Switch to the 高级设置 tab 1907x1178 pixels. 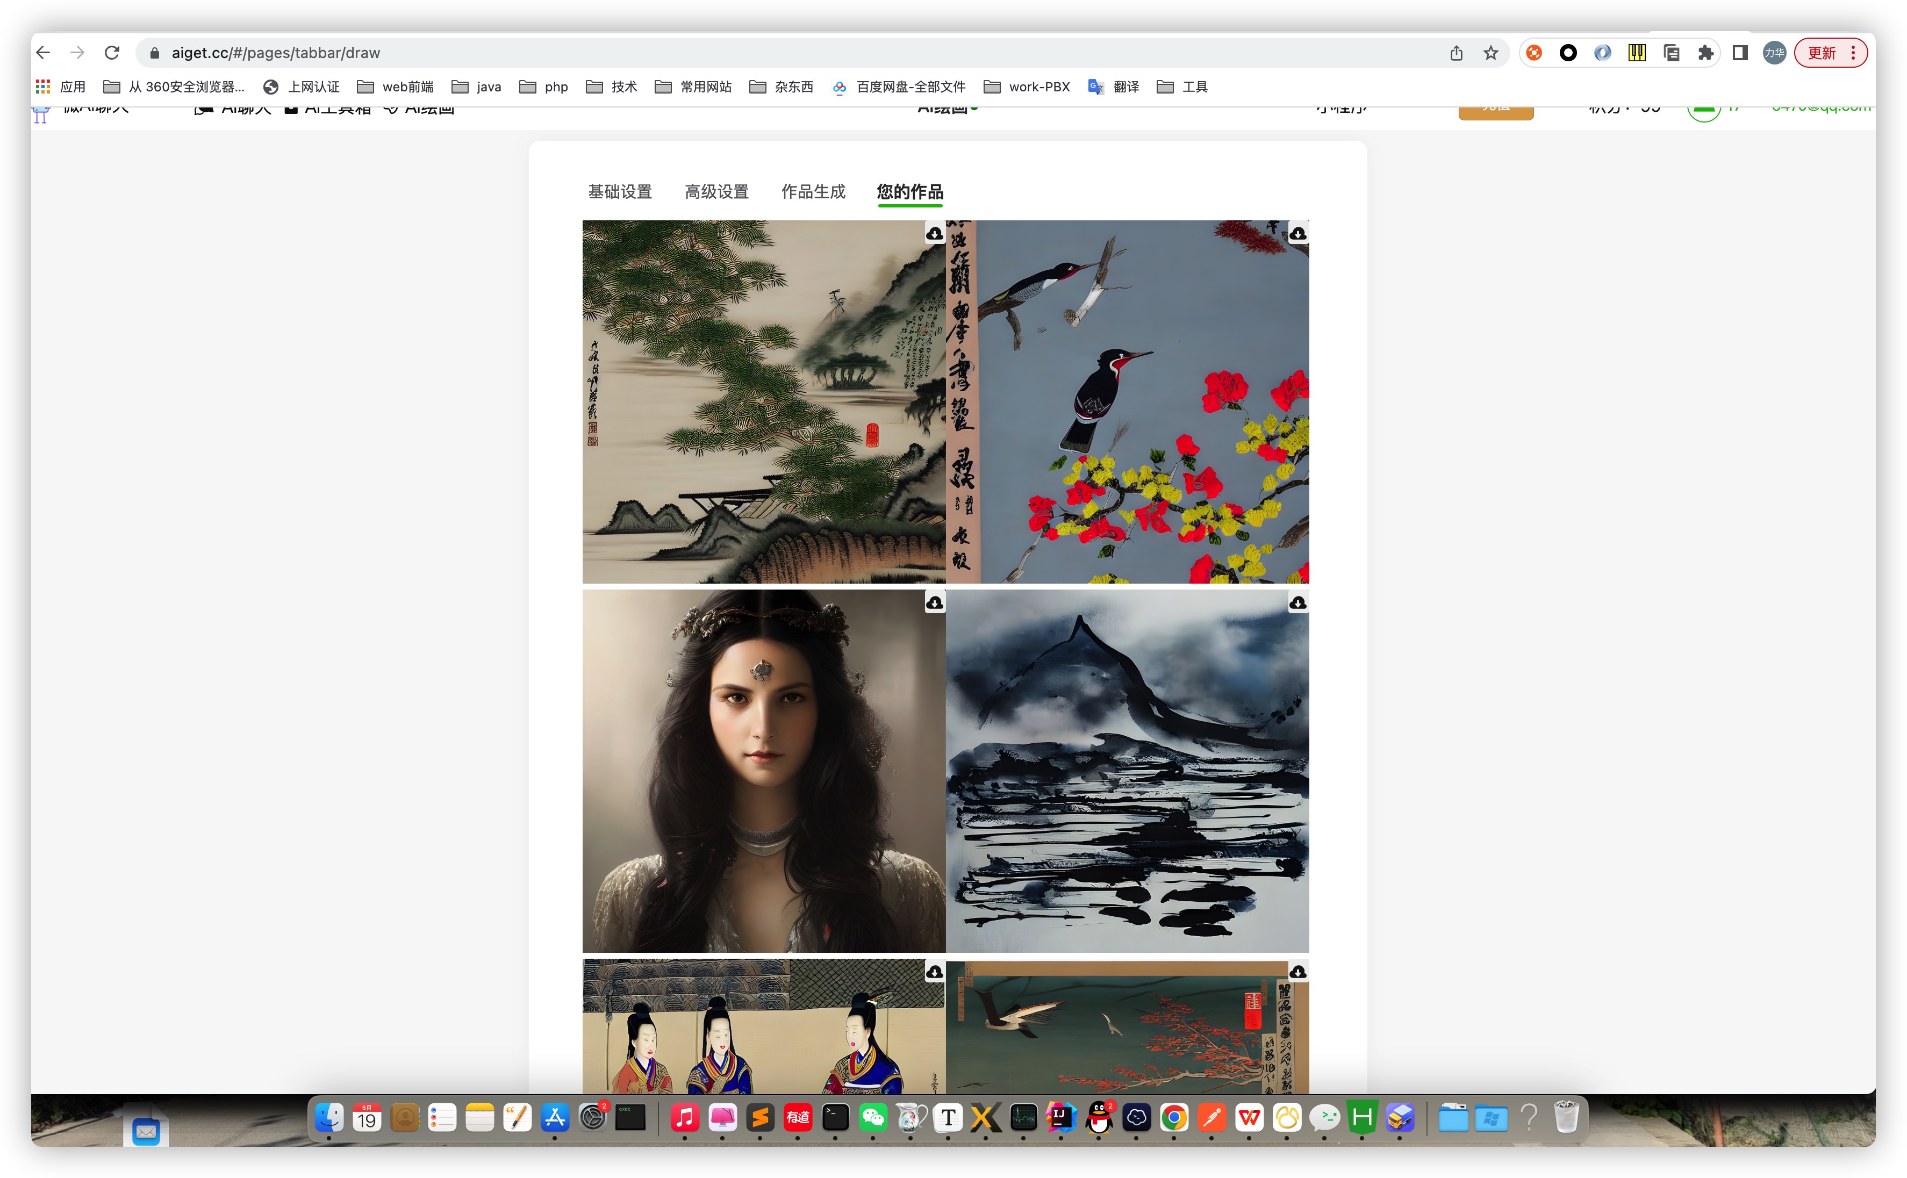point(716,192)
